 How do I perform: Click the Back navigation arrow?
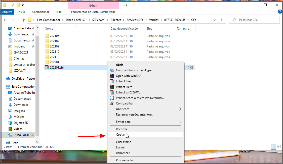[x=6, y=20]
